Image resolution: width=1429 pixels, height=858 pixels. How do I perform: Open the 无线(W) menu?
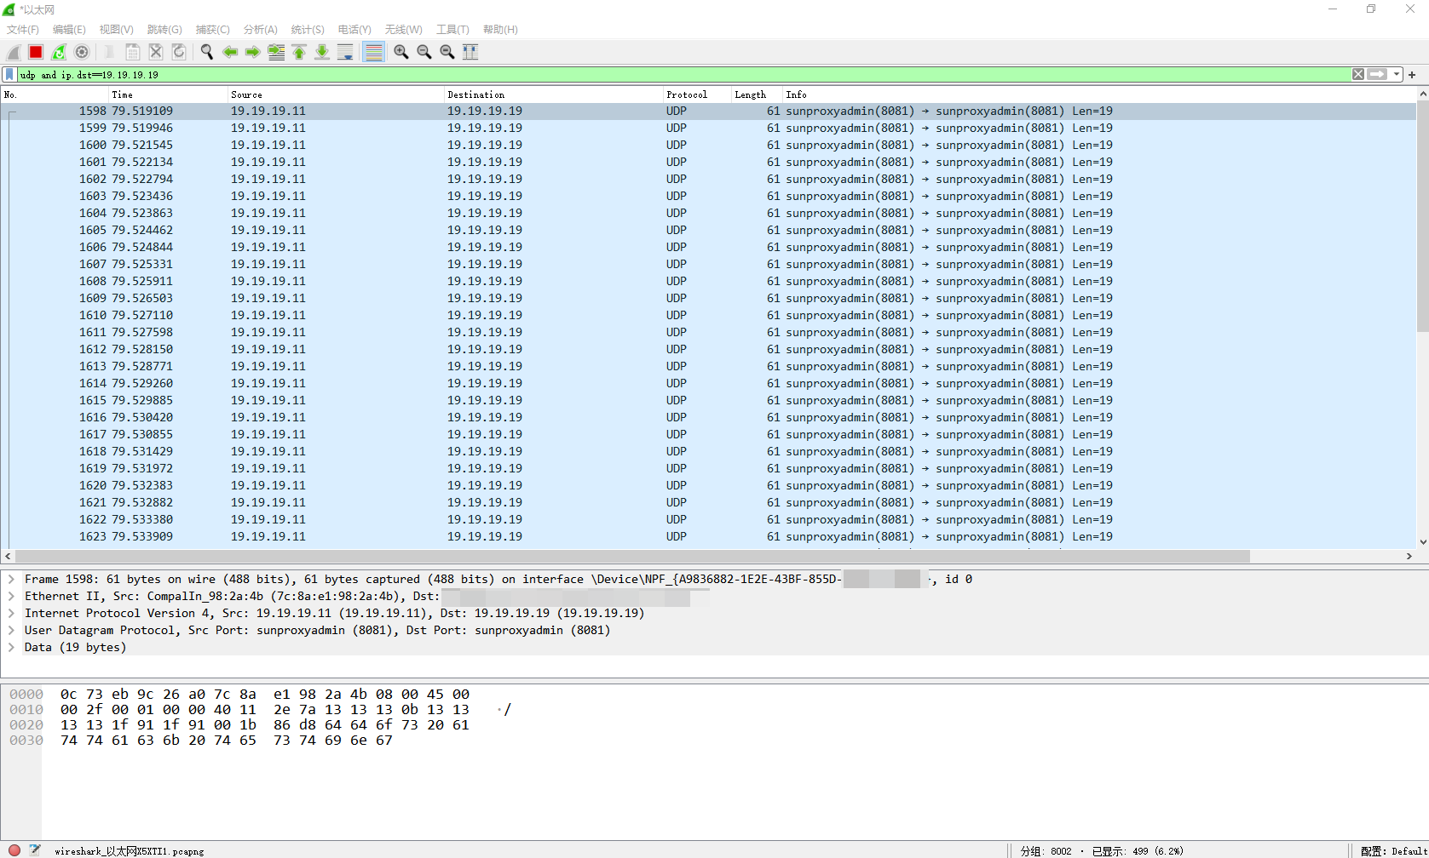[x=403, y=30]
